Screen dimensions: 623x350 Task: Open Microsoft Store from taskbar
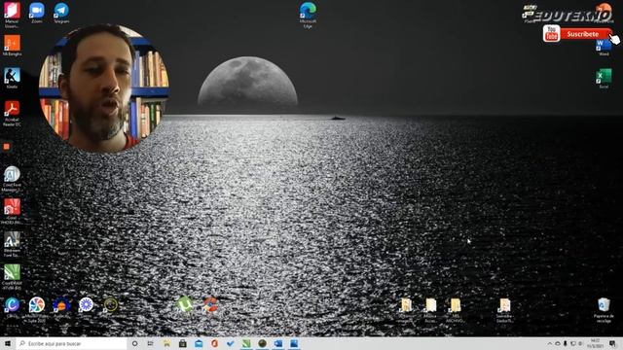[x=183, y=343]
